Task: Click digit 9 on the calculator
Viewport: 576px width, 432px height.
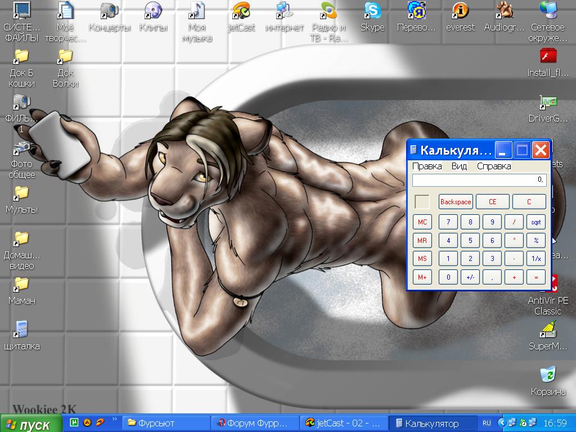Action: pyautogui.click(x=492, y=222)
